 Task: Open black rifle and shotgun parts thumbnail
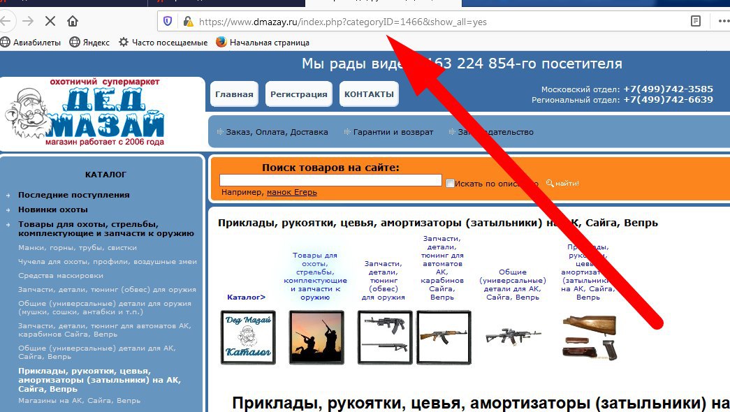(x=384, y=337)
